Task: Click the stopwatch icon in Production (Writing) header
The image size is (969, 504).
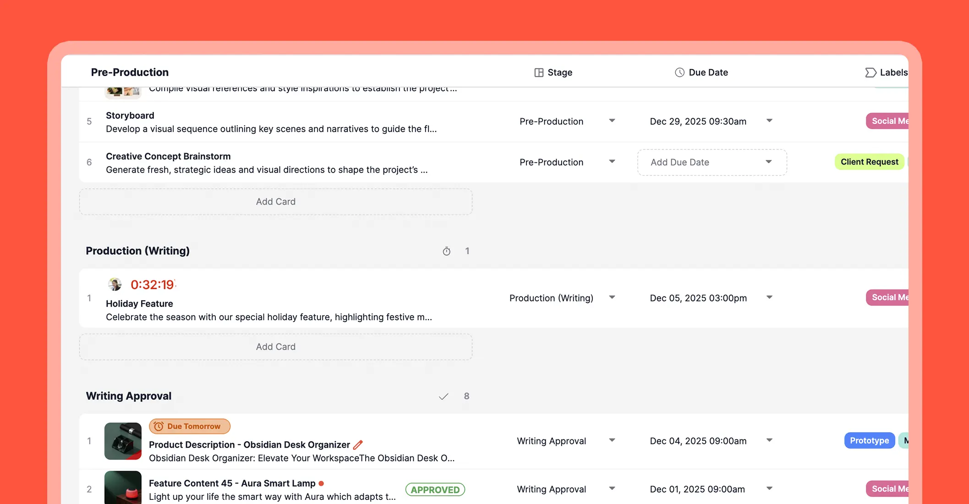Action: click(447, 251)
